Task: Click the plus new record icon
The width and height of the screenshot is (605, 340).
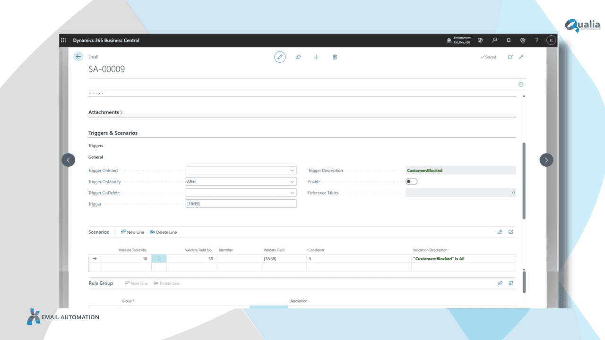Action: (317, 57)
